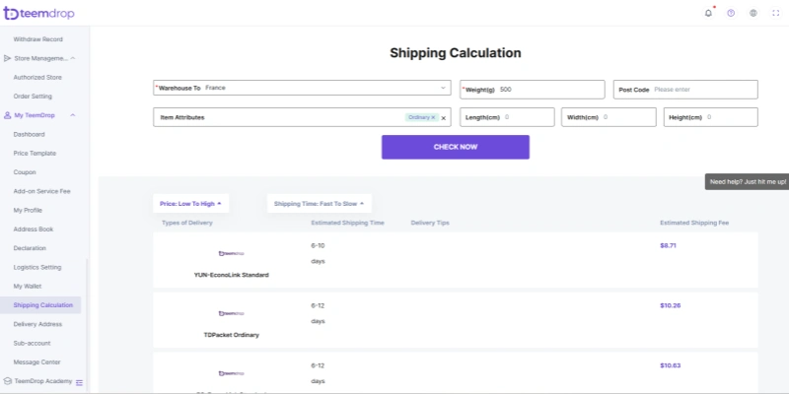The image size is (789, 394).
Task: Open Withdraw Record in sidebar
Action: click(38, 39)
